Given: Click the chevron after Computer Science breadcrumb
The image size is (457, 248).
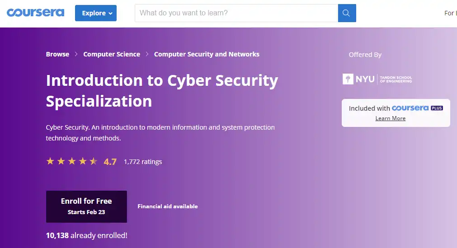Looking at the screenshot, I should click(x=147, y=54).
